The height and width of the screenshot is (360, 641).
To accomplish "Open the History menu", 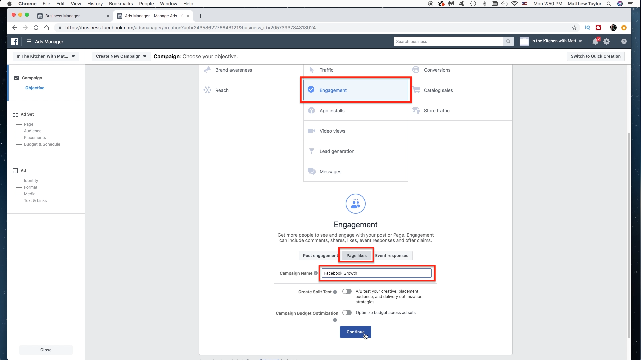I will click(95, 4).
